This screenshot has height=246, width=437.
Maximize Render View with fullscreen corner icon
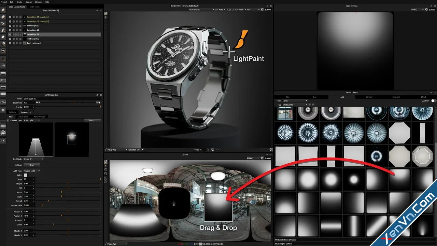[271, 150]
